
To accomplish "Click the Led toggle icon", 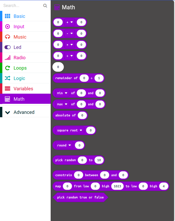I will coord(7,47).
